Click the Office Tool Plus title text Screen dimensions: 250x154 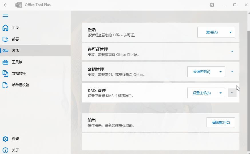[x=38, y=5]
